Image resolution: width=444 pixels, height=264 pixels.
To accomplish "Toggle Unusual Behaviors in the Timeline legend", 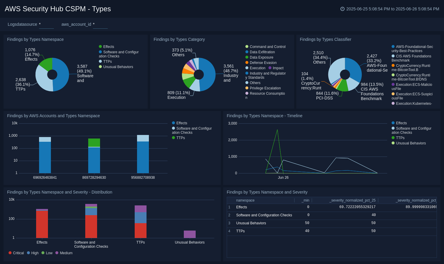I will click(409, 143).
